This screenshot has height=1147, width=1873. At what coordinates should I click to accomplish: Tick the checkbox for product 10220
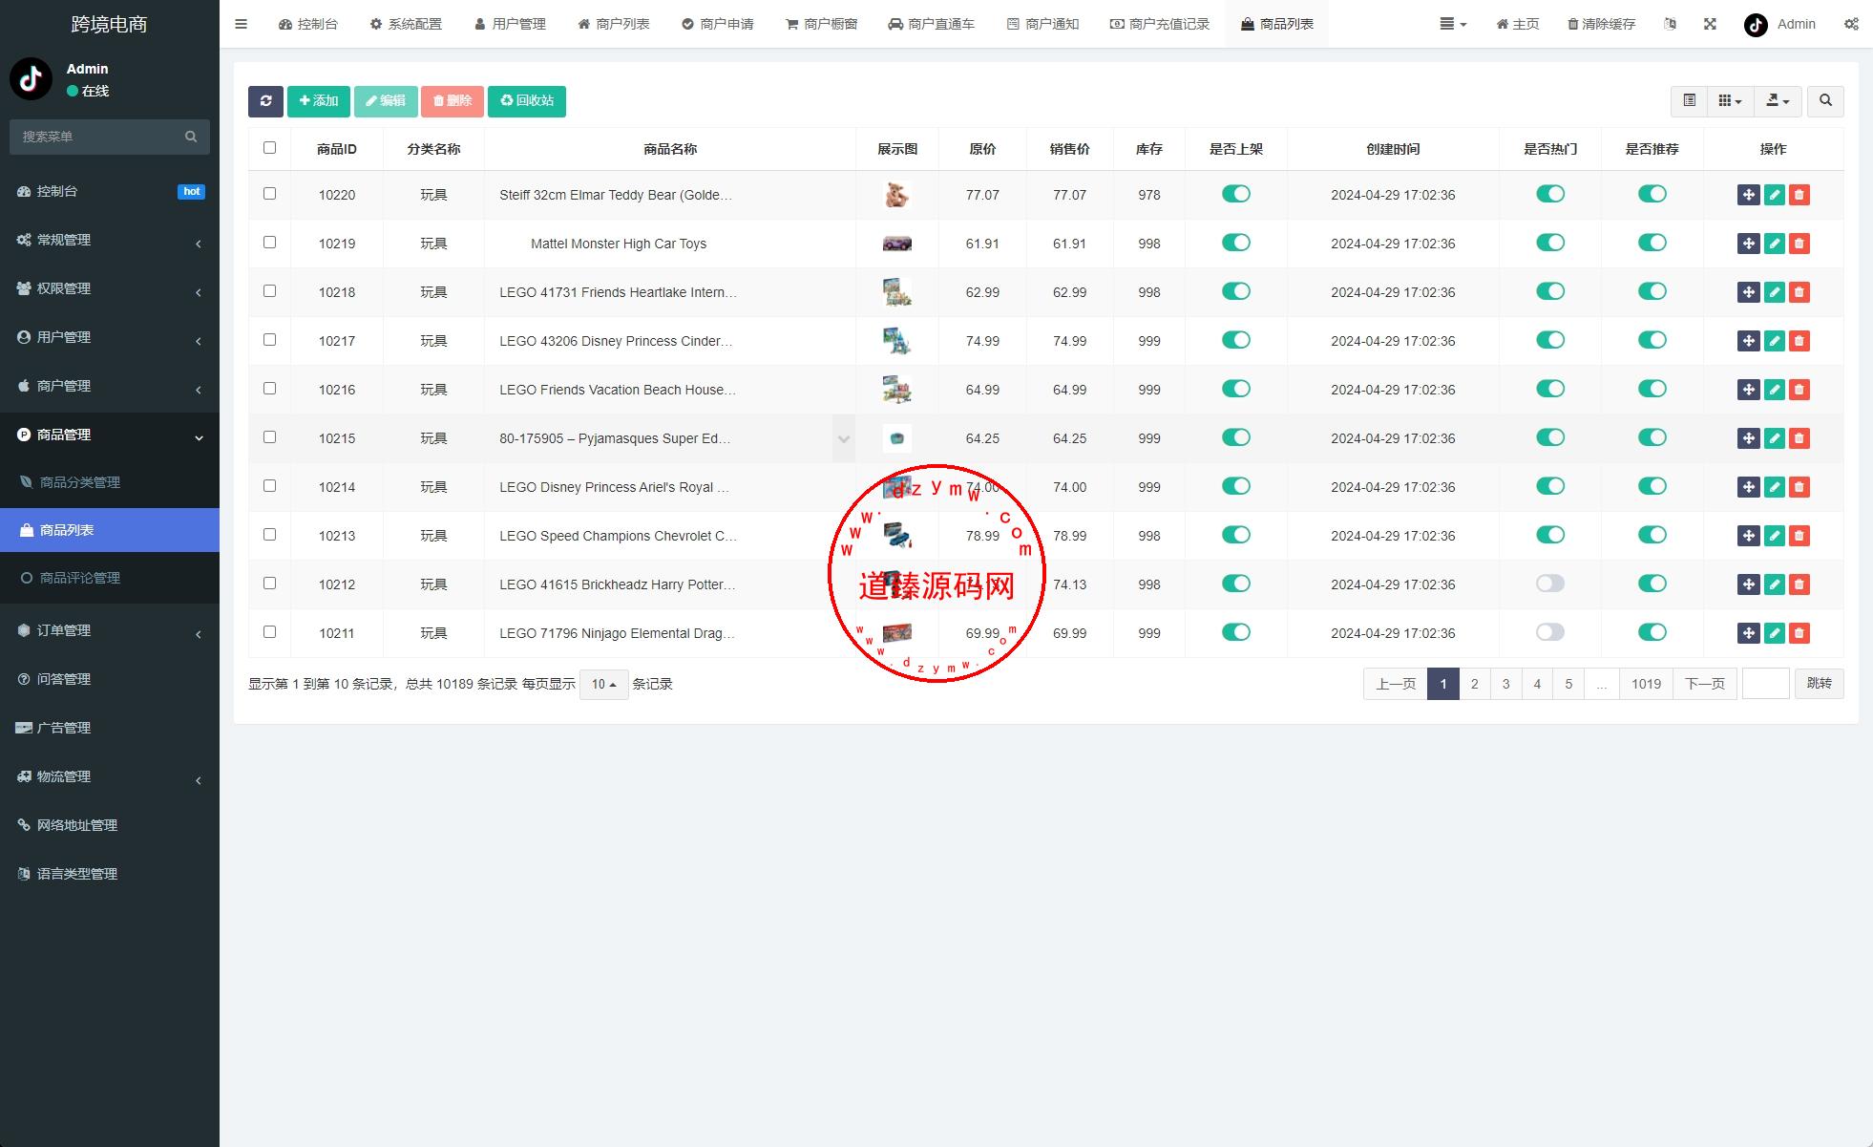click(269, 194)
